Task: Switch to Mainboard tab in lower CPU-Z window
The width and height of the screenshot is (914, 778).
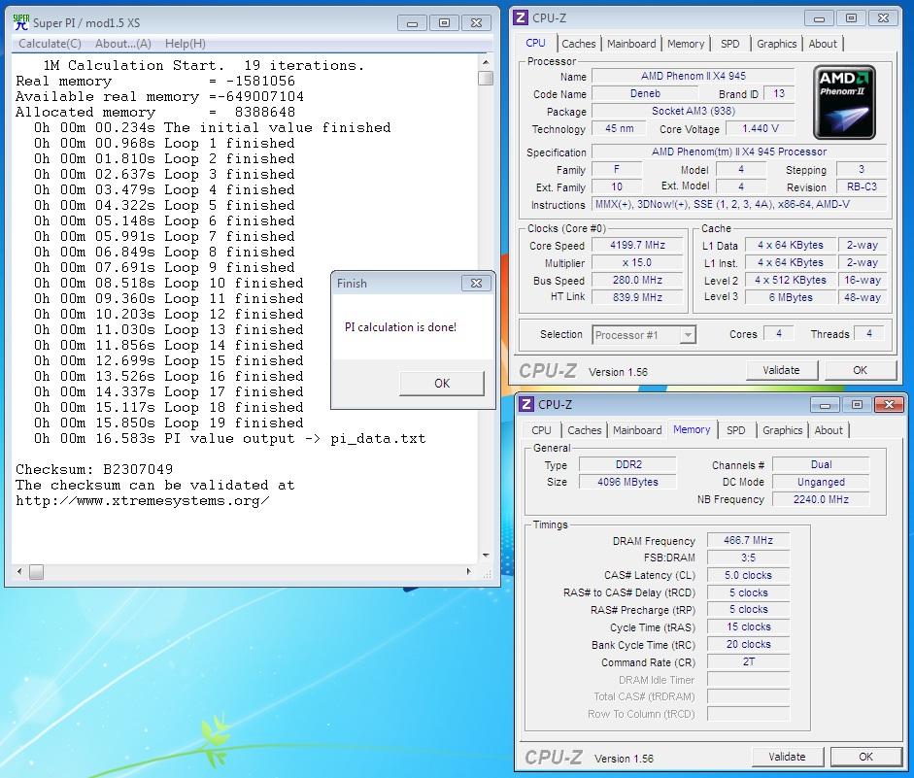Action: pyautogui.click(x=637, y=430)
